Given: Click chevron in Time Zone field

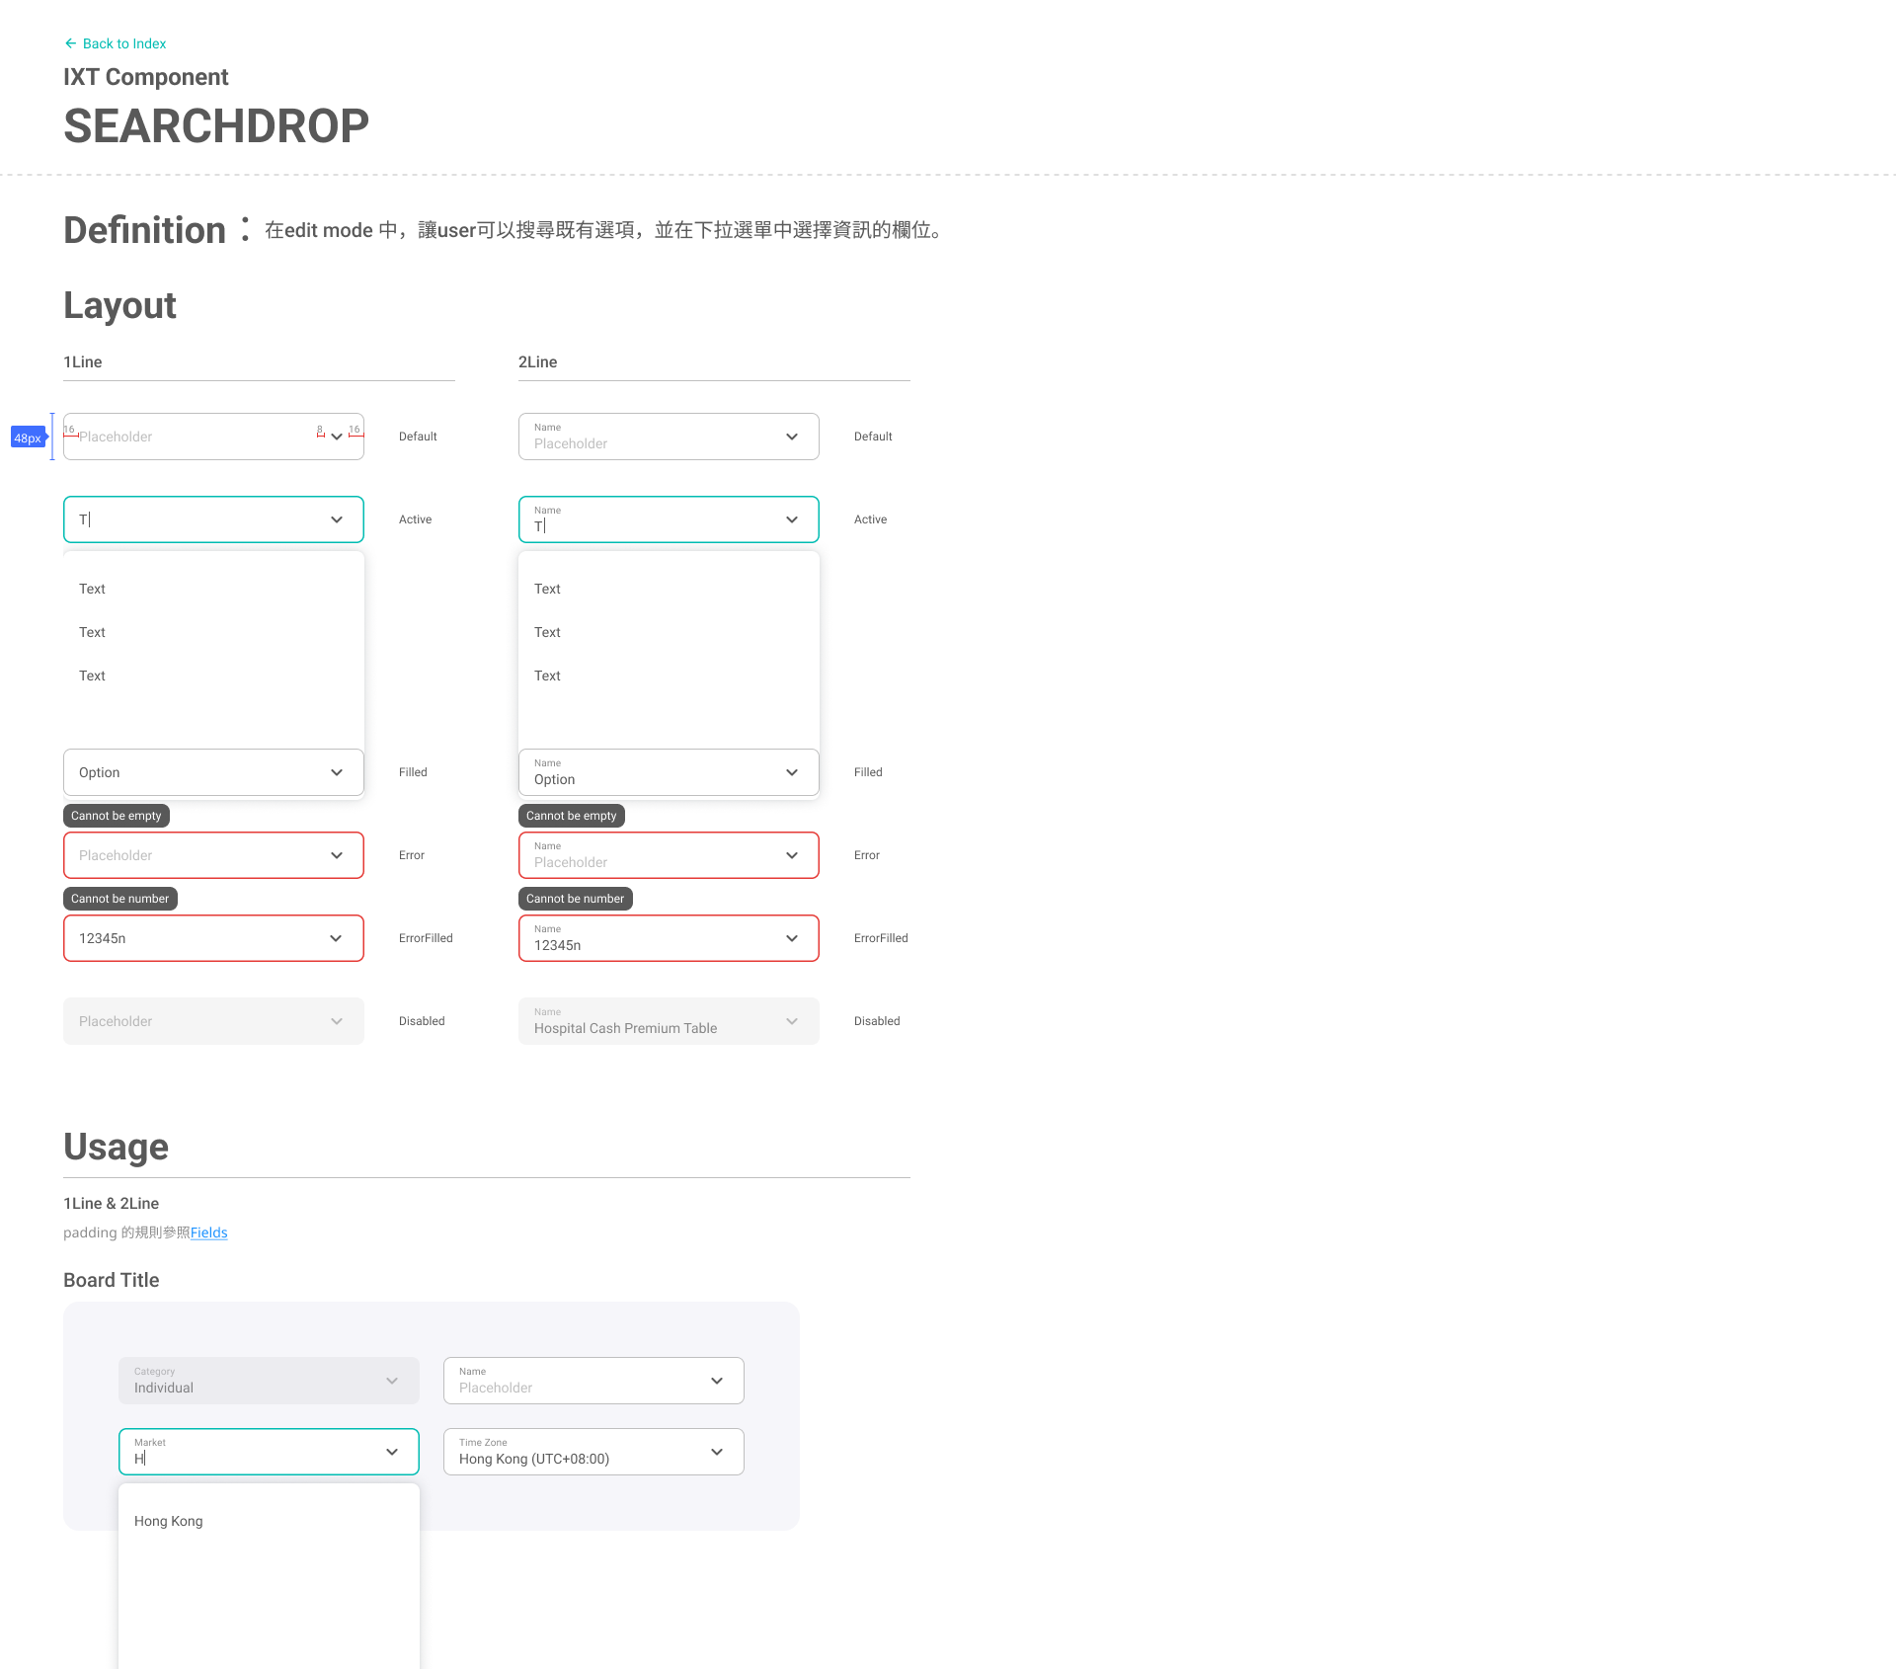Looking at the screenshot, I should point(717,1452).
